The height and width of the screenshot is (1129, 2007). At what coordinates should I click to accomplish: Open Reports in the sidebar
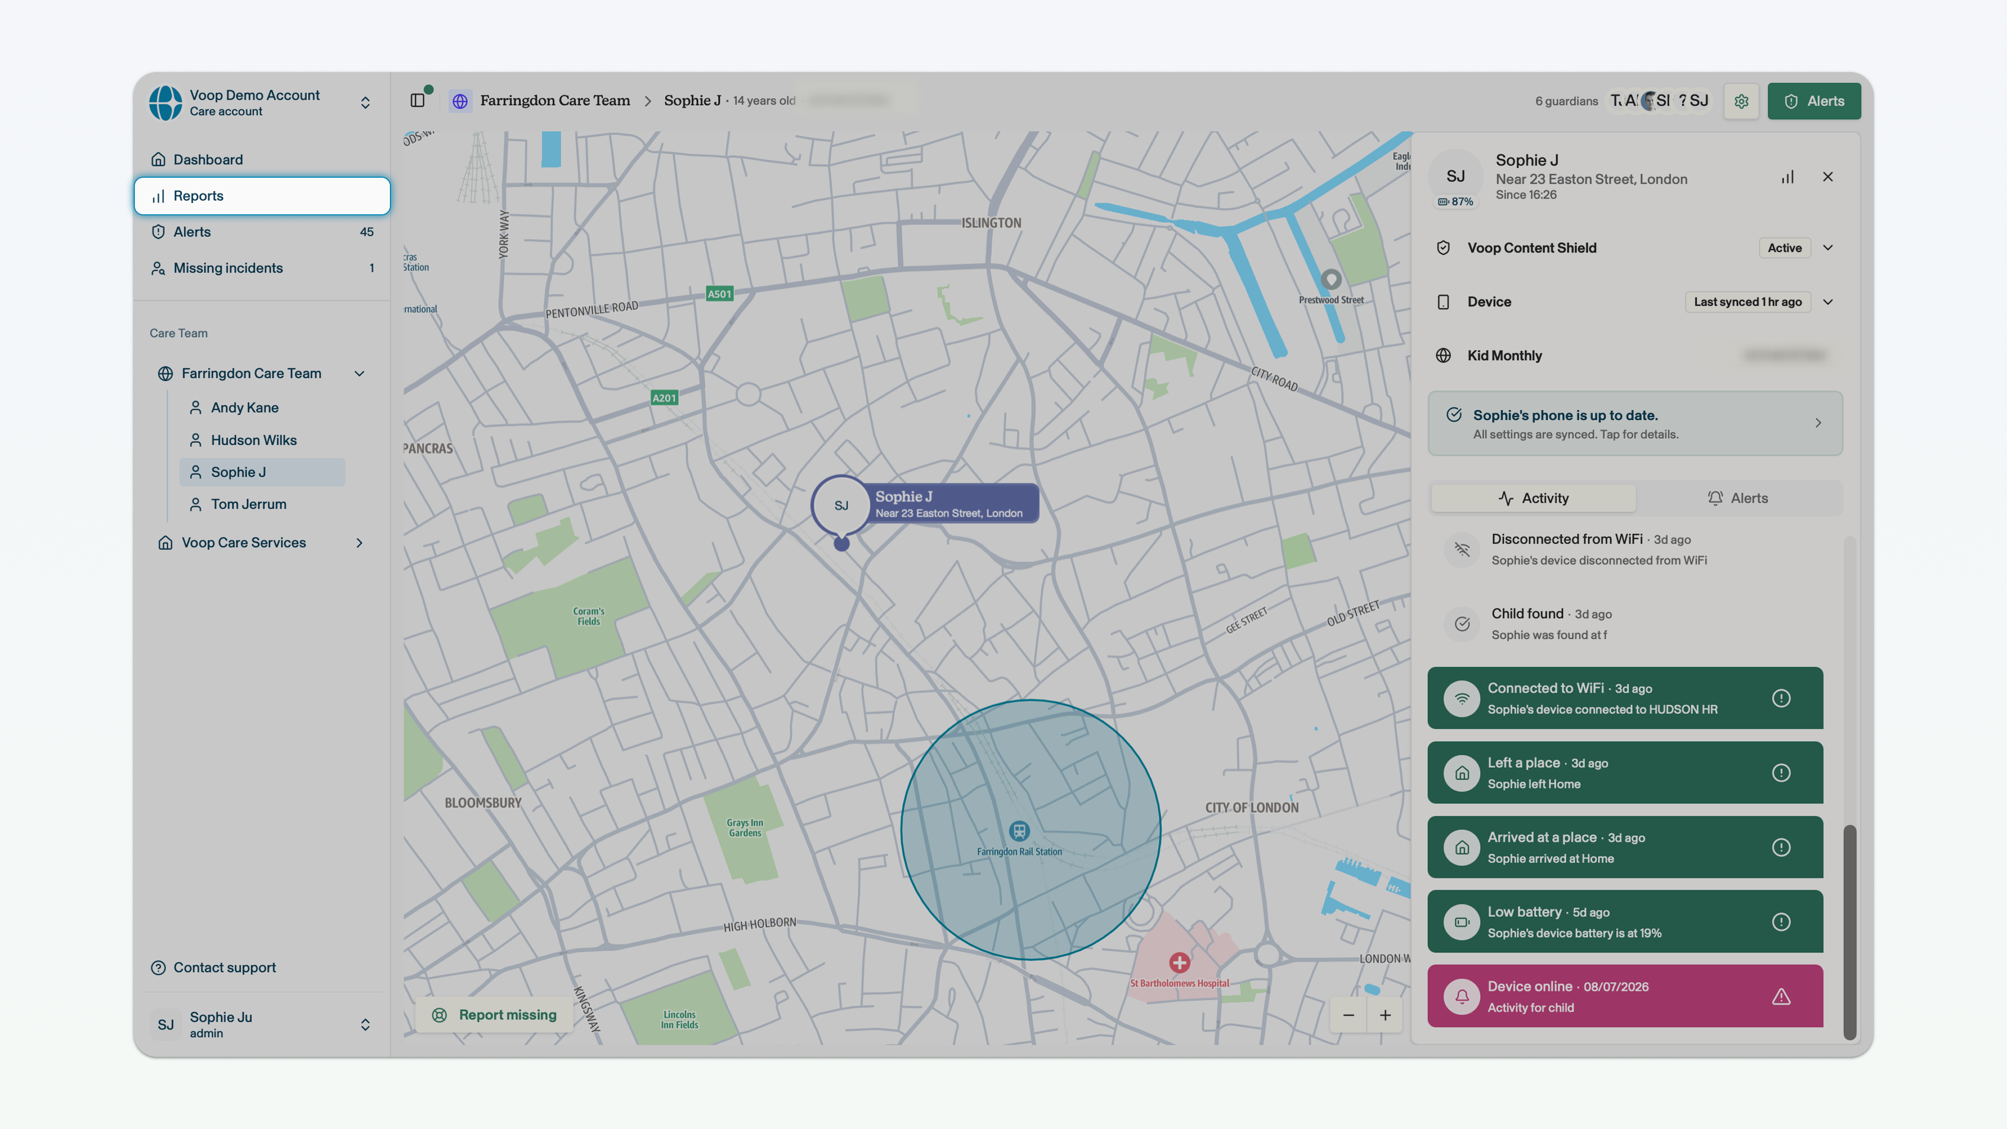262,195
